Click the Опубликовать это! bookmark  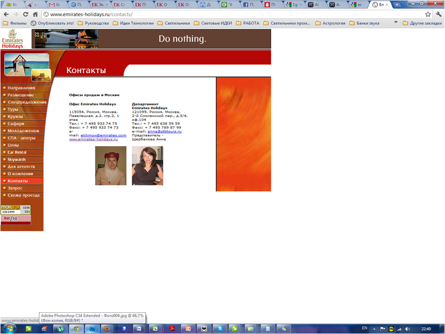[x=52, y=23]
